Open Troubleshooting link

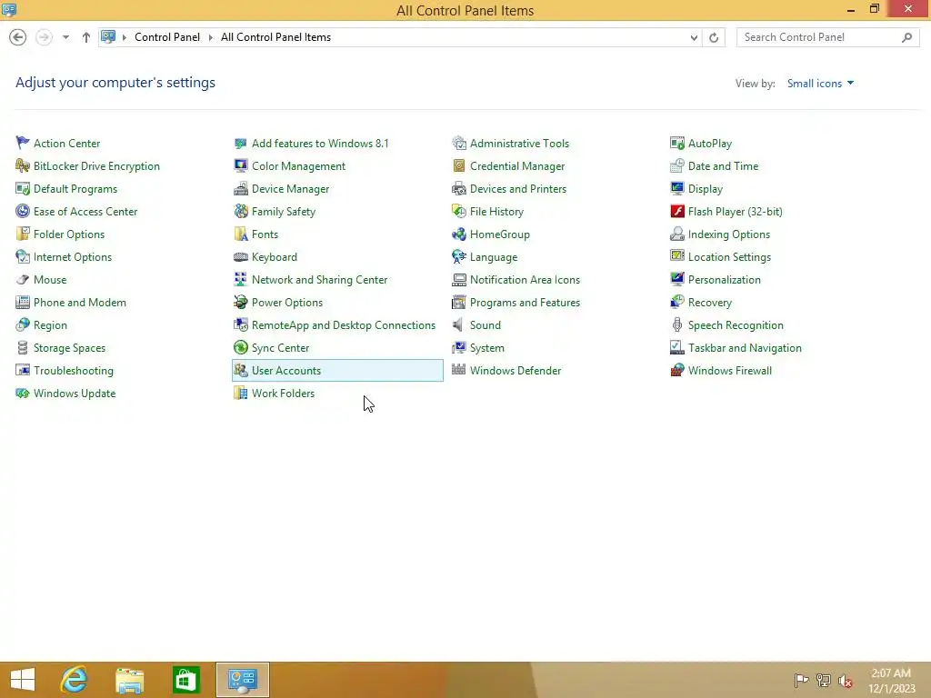[x=74, y=371]
